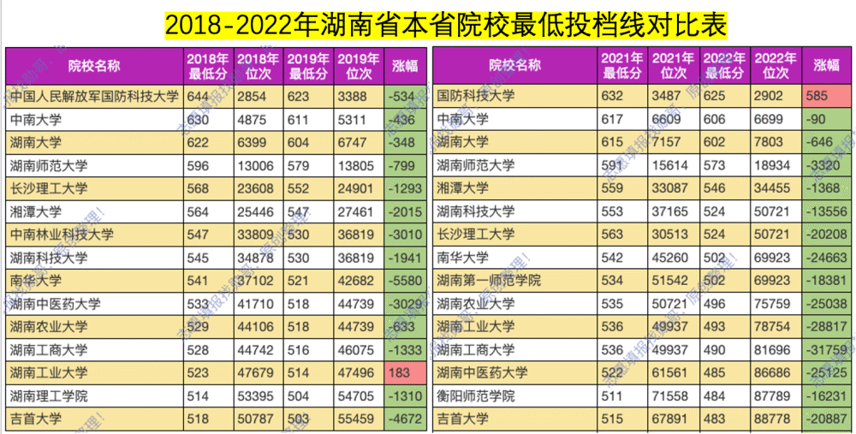Select the 2018年位次 column header
Image resolution: width=856 pixels, height=434 pixels.
pos(259,66)
